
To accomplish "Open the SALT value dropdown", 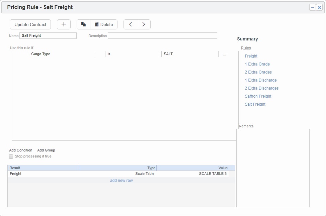I will pyautogui.click(x=189, y=54).
